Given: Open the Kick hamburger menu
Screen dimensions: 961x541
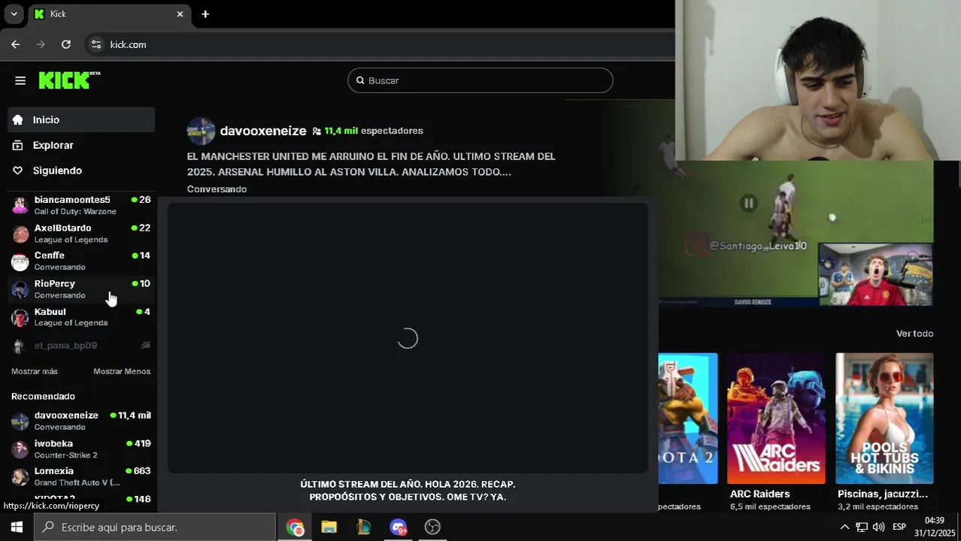Looking at the screenshot, I should coord(20,80).
